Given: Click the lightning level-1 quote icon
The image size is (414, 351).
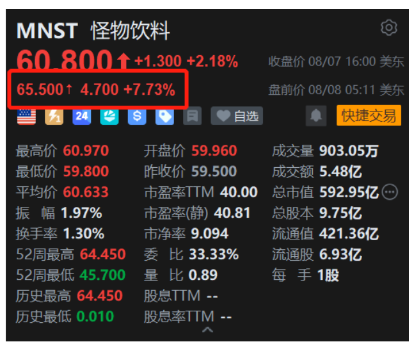Looking at the screenshot, I should 54,117.
